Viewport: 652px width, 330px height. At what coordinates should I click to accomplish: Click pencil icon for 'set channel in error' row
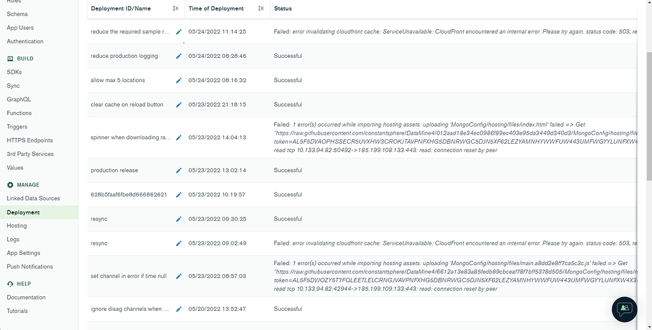(x=179, y=277)
